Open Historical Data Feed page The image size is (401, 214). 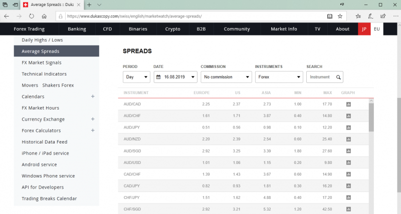[45, 142]
